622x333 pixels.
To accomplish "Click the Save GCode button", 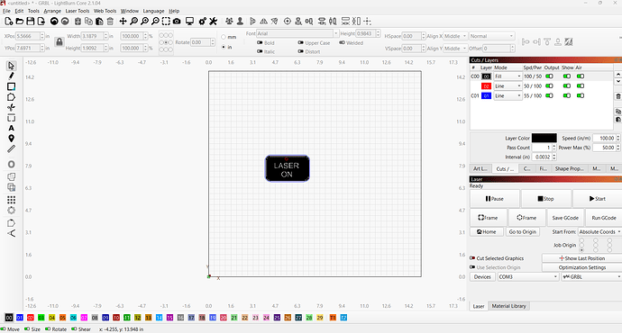I will point(565,218).
